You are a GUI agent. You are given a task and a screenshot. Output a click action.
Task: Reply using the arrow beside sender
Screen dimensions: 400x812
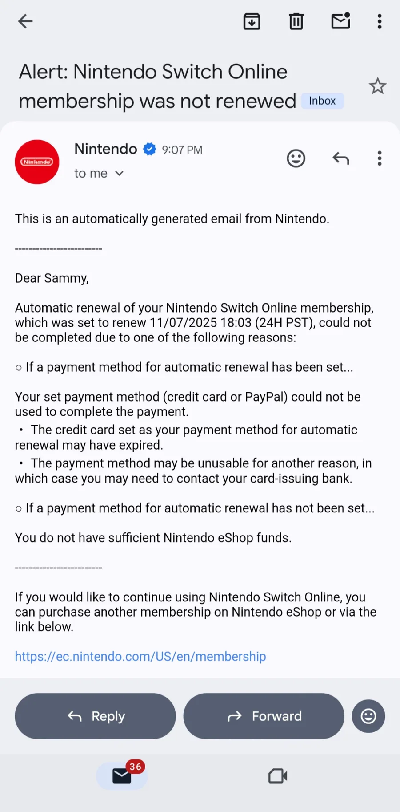(341, 158)
